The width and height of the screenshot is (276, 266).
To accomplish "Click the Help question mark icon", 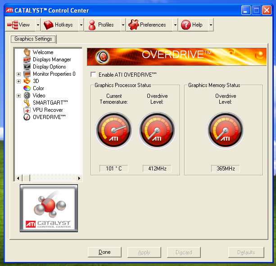I will pos(186,25).
